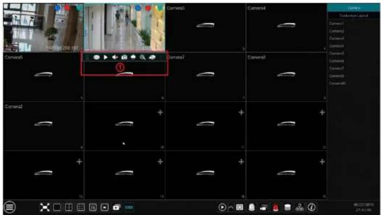This screenshot has width=381, height=215.
Task: Select the Camera3 video window
Action: 205,28
